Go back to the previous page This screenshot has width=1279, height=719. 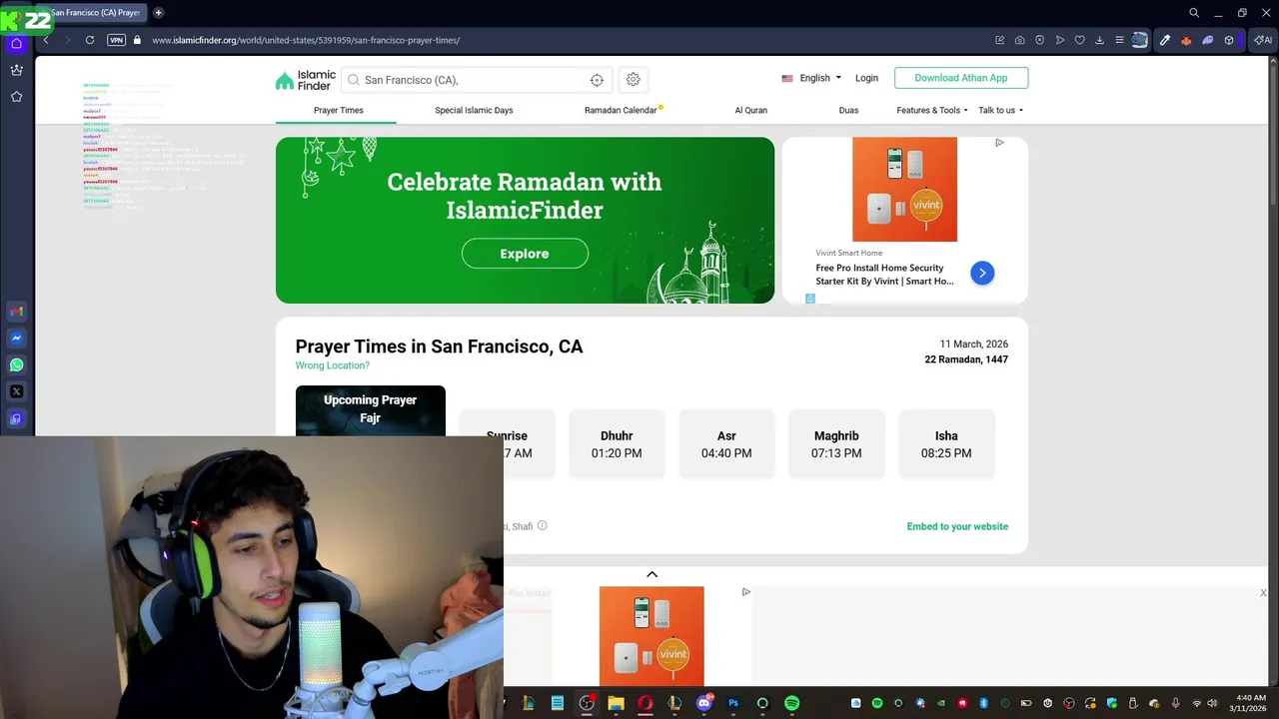click(46, 40)
